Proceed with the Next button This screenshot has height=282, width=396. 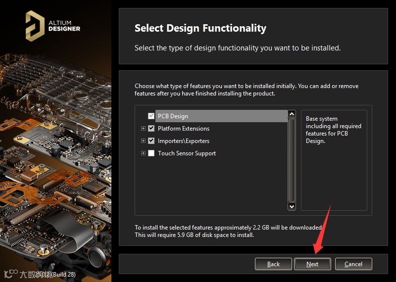pyautogui.click(x=312, y=264)
